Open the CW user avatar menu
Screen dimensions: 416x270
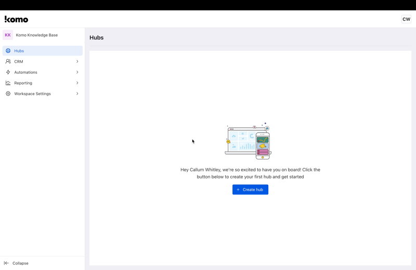tap(406, 19)
